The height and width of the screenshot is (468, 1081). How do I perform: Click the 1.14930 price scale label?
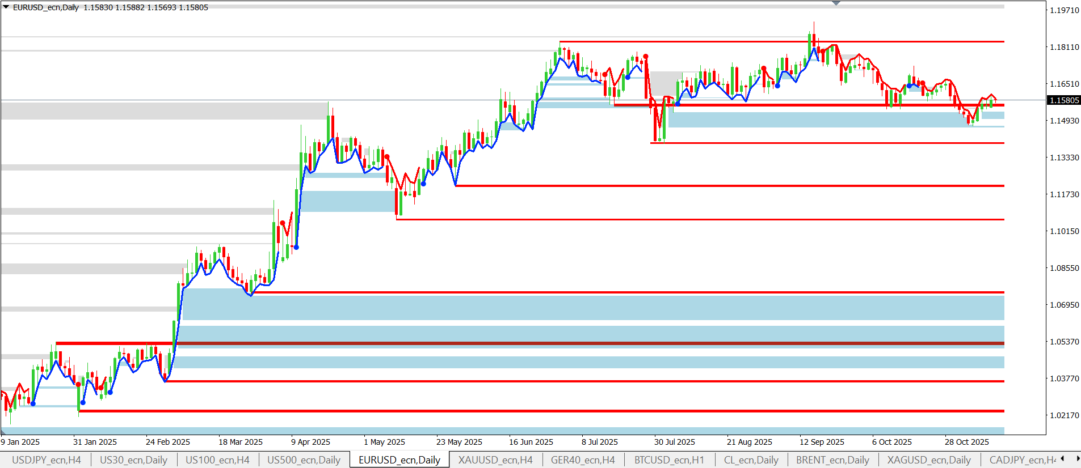tap(1065, 121)
